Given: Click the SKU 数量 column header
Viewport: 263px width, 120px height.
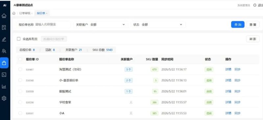Looking at the screenshot, I should (152, 59).
